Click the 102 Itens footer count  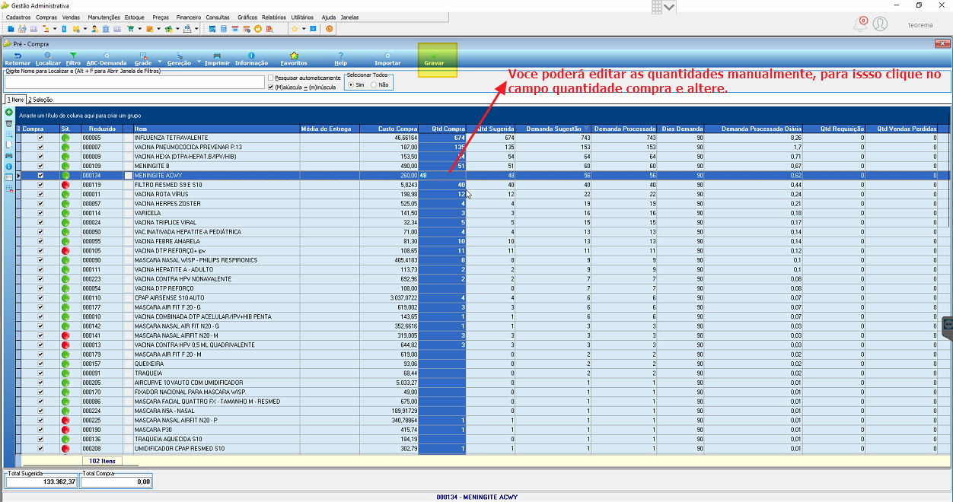102,461
